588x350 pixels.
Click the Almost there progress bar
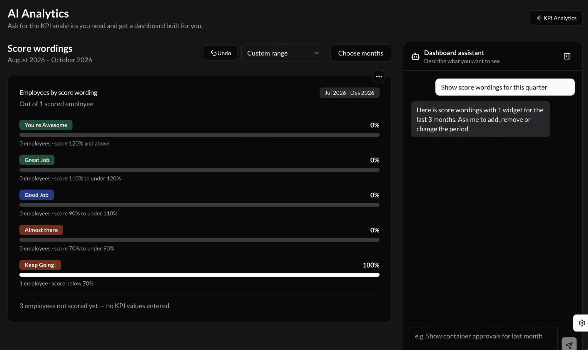pos(199,240)
